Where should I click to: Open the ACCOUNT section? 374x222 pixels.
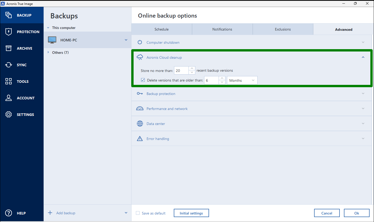[x=8, y=98]
